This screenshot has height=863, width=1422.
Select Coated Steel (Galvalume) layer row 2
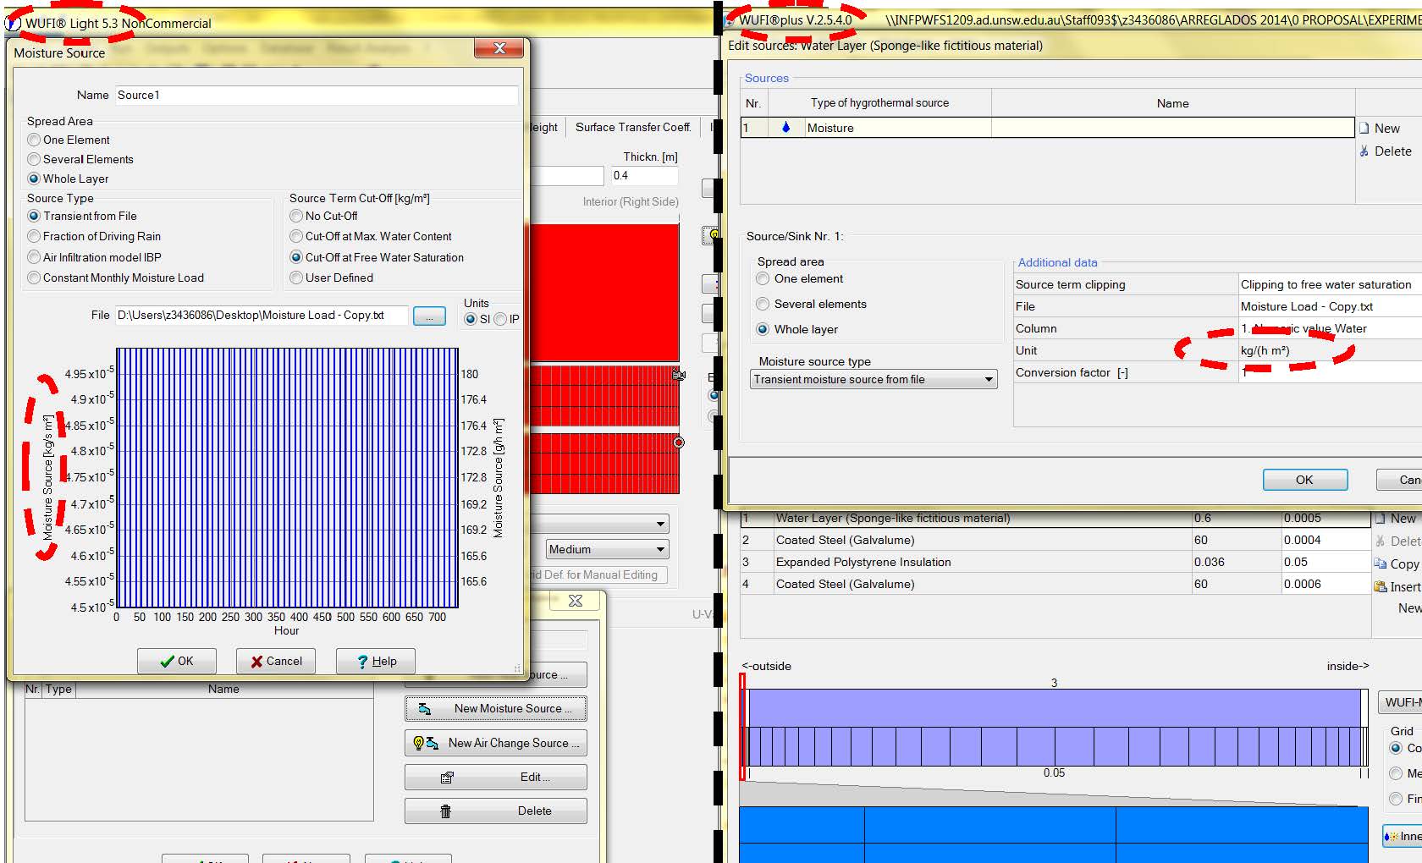point(845,540)
